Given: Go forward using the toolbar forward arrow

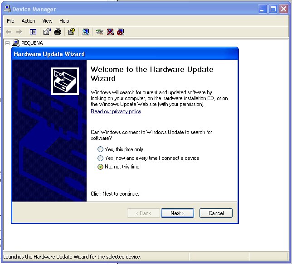Looking at the screenshot, I should coord(19,32).
